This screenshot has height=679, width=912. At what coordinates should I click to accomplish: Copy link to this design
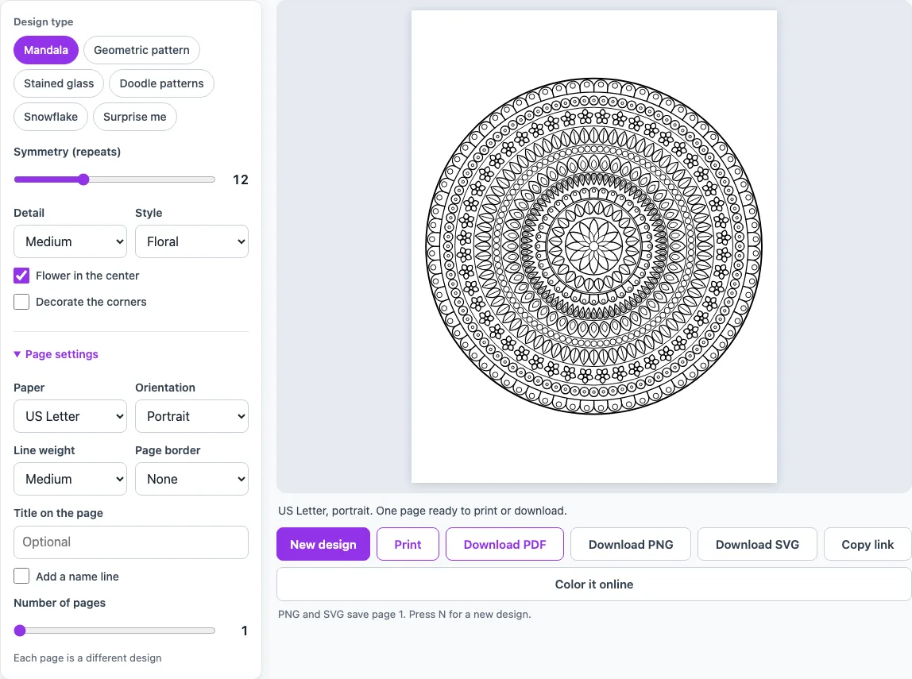tap(868, 544)
